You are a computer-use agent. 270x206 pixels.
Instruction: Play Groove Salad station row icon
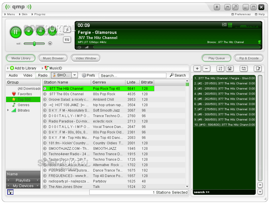(45, 99)
